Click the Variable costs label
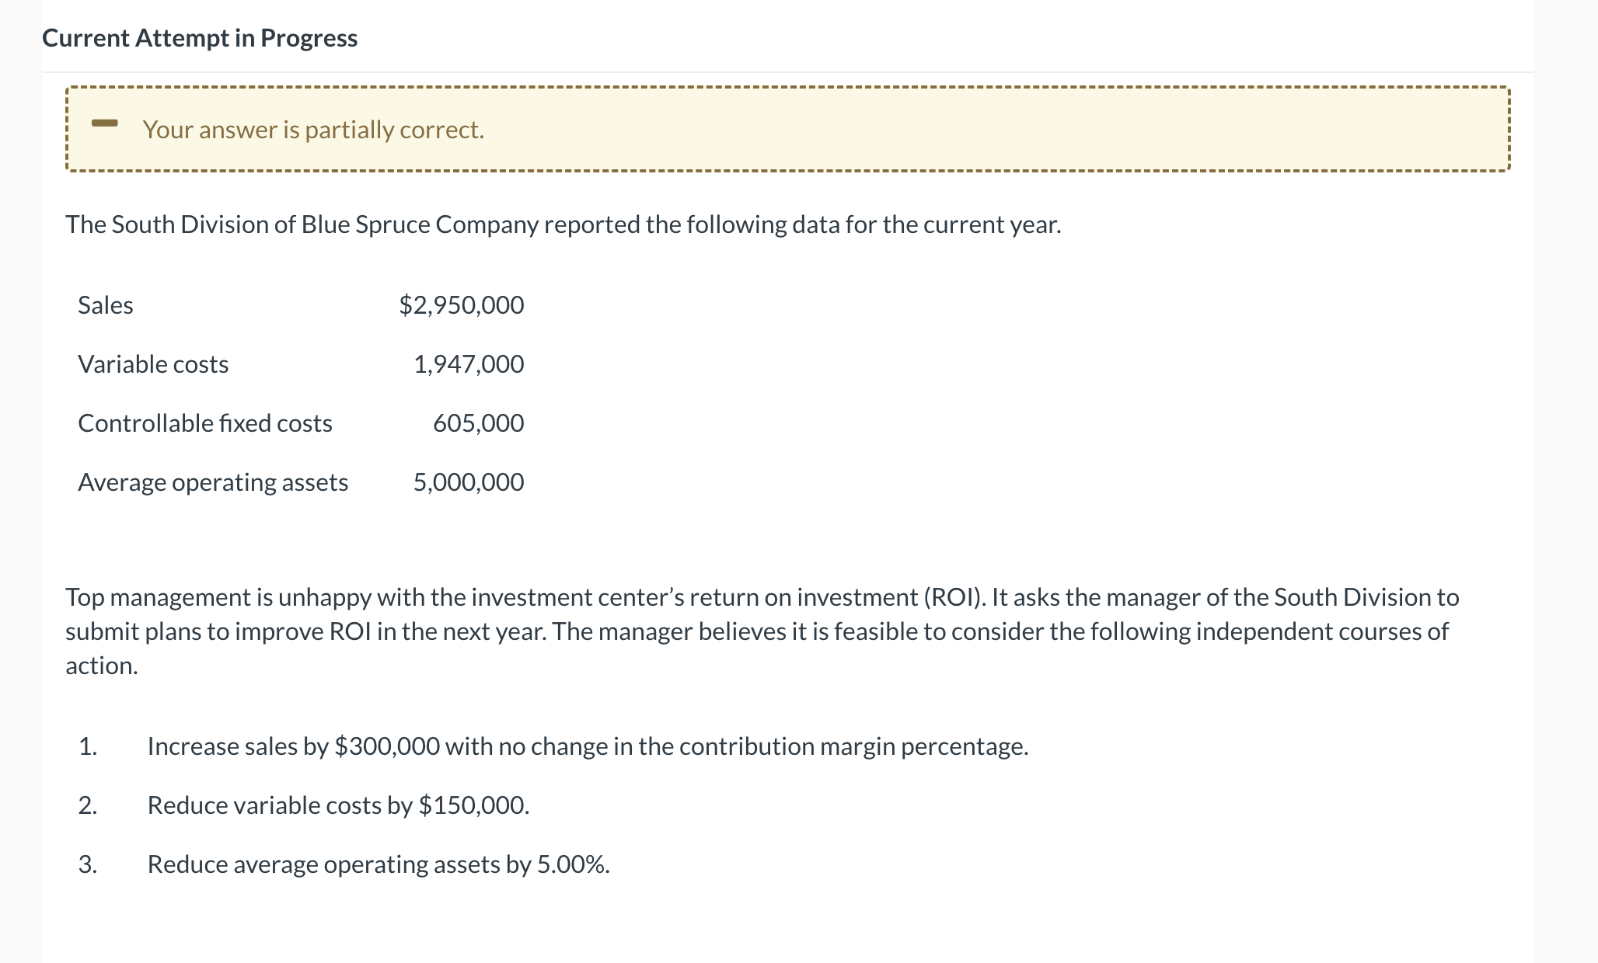 point(153,364)
